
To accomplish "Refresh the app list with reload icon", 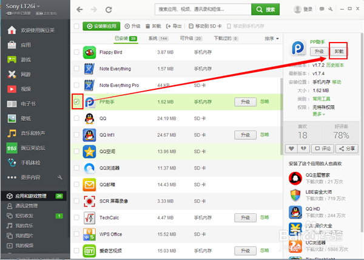I will point(109,10).
